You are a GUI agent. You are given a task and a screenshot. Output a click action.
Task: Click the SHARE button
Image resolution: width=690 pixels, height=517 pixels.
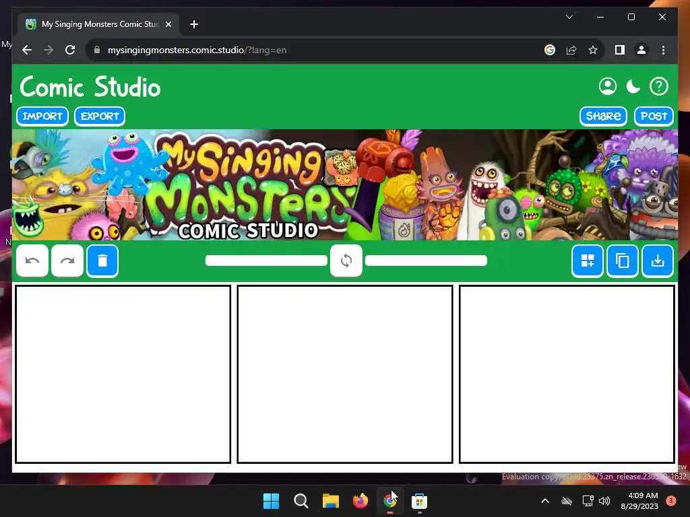pos(603,116)
